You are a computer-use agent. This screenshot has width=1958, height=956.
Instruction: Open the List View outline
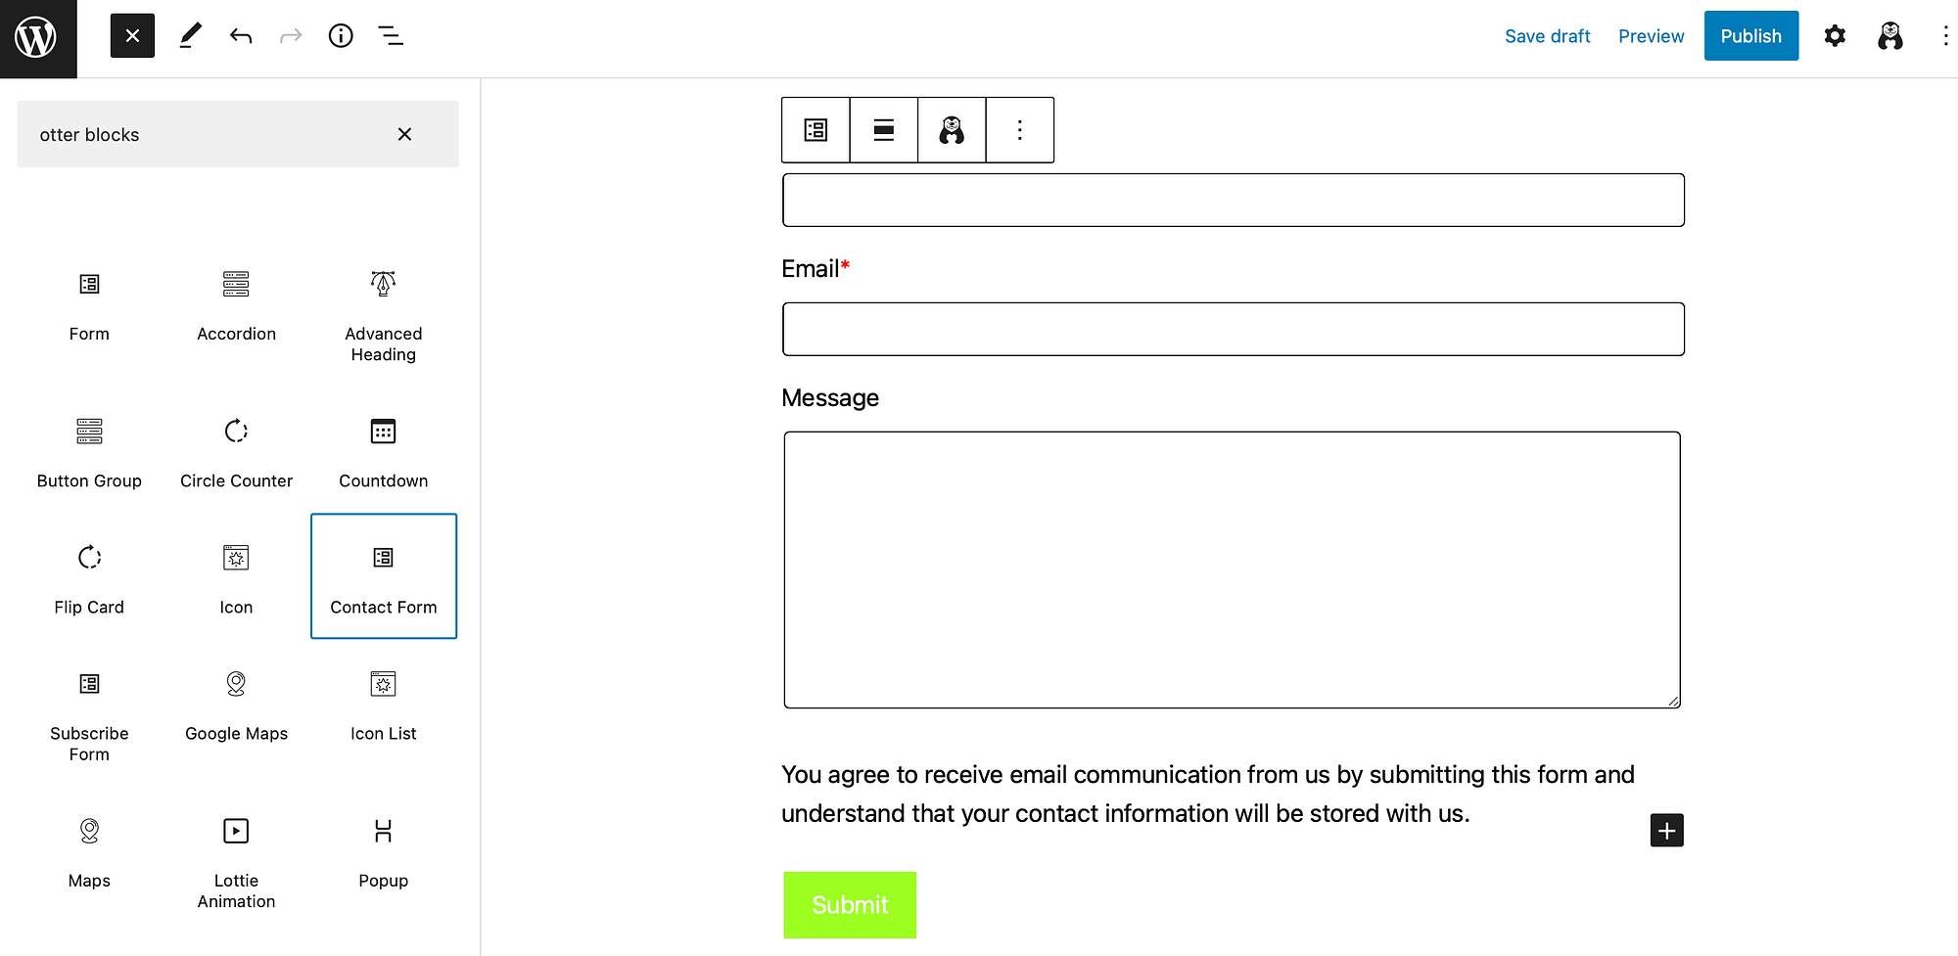[391, 36]
